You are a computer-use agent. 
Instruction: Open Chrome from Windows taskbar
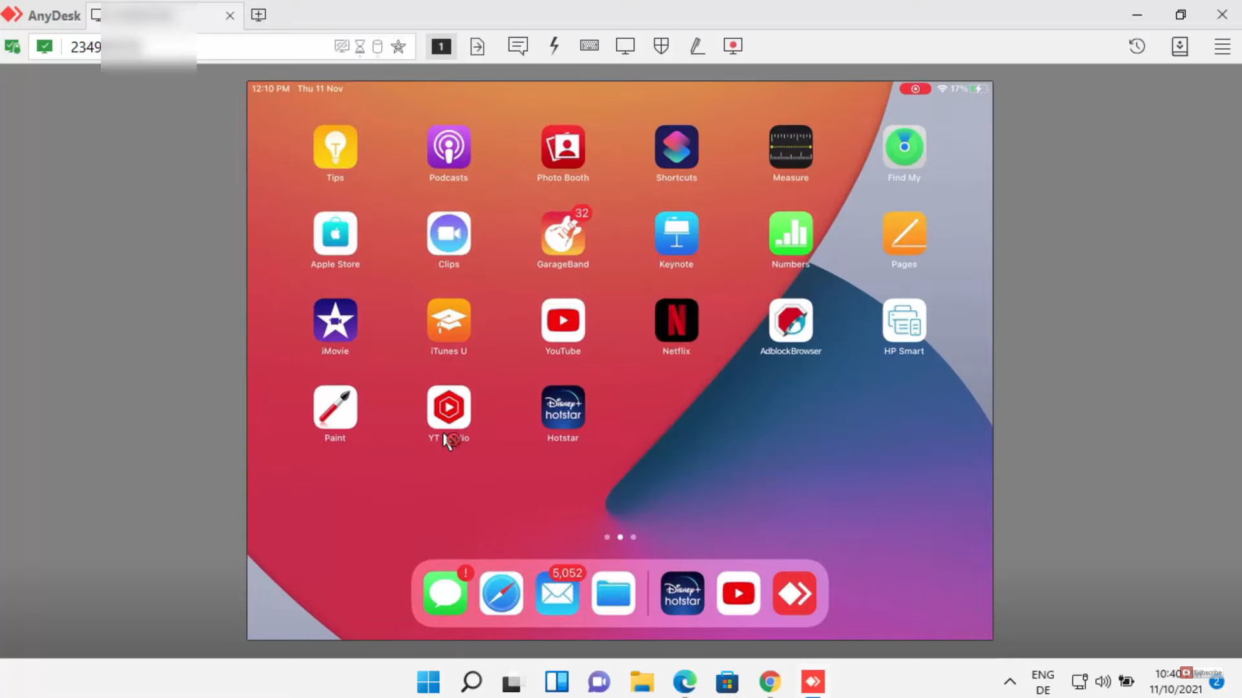click(x=770, y=681)
